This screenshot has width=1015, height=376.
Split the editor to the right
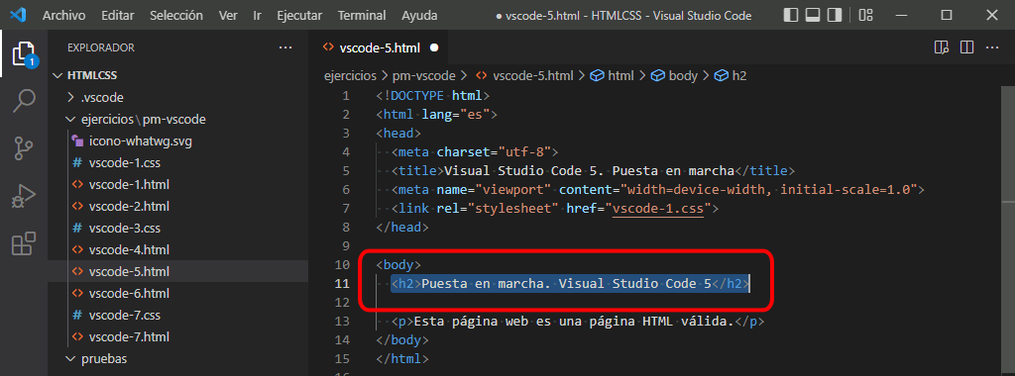coord(966,47)
